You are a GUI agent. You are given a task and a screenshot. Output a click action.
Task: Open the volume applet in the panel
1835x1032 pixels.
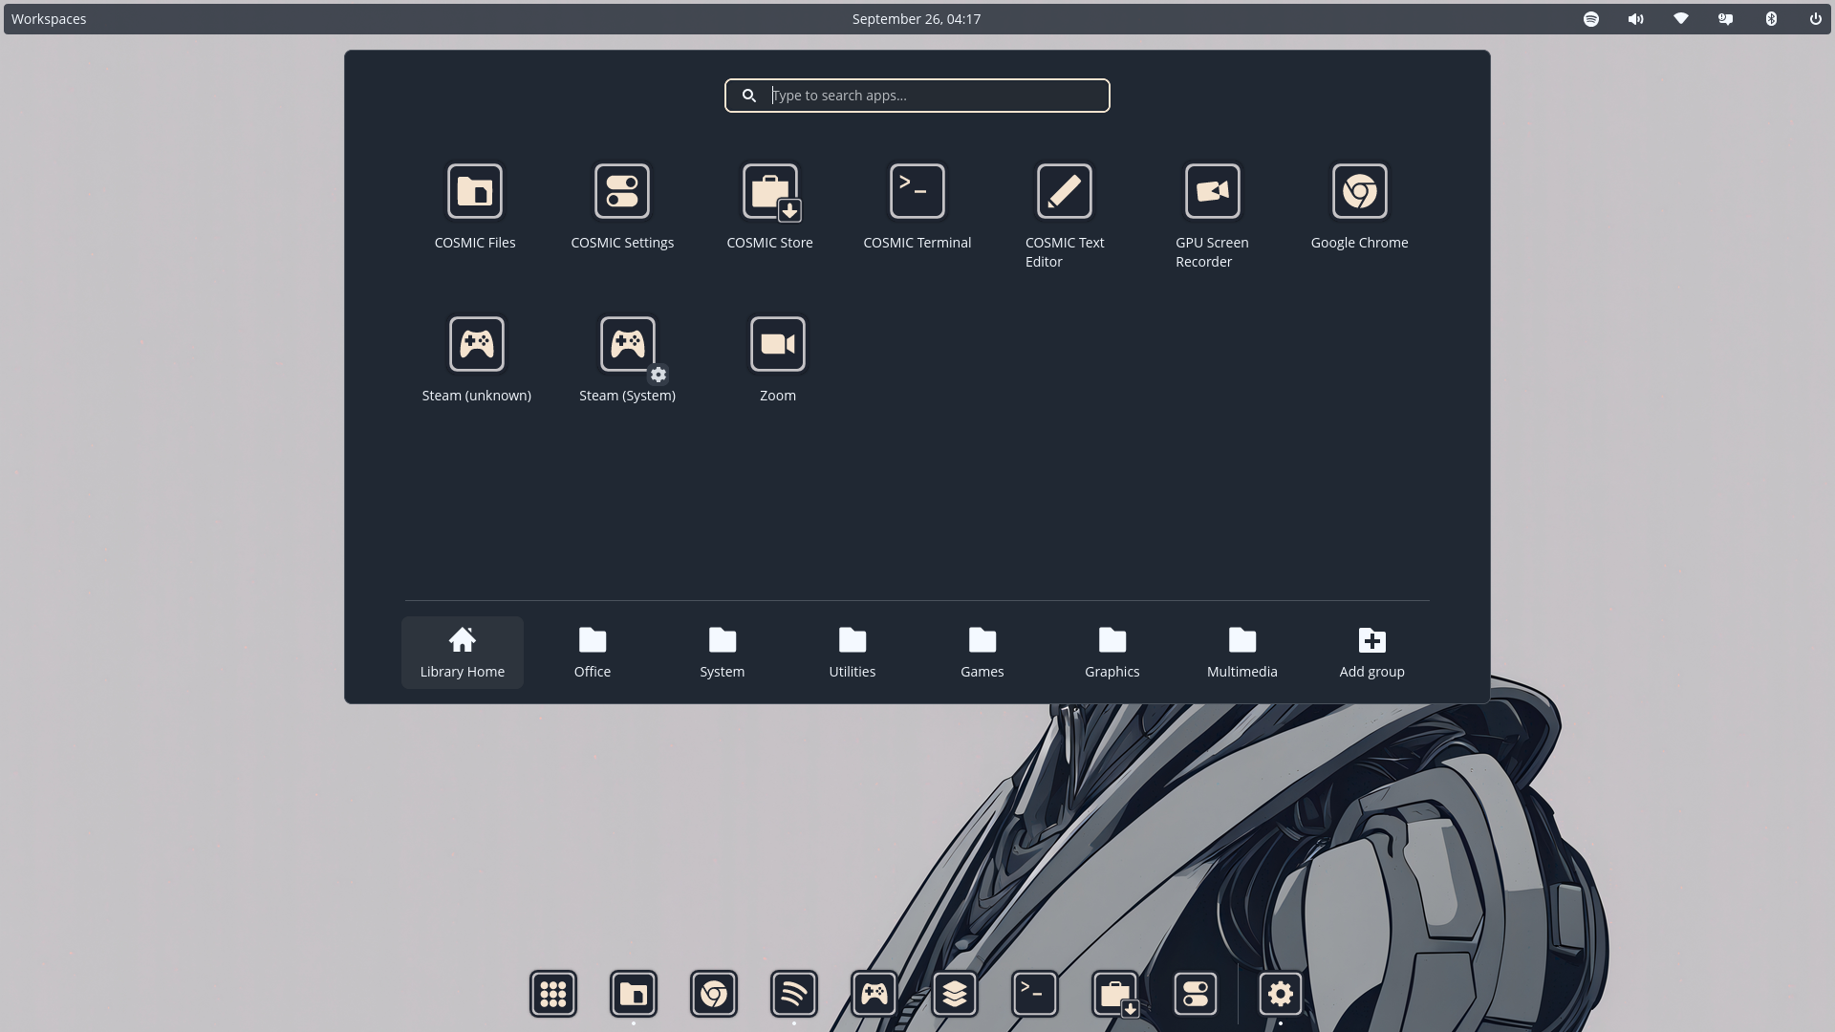[x=1636, y=19]
